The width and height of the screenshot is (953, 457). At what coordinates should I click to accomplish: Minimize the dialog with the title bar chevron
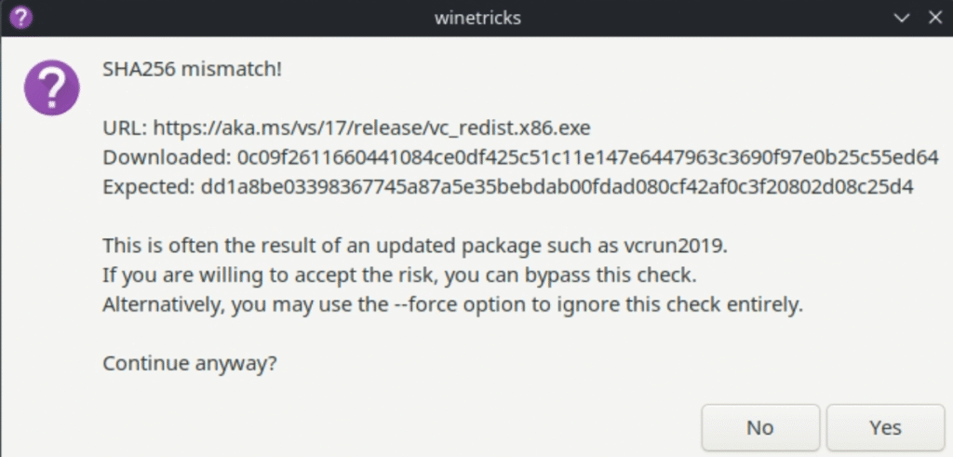[902, 19]
